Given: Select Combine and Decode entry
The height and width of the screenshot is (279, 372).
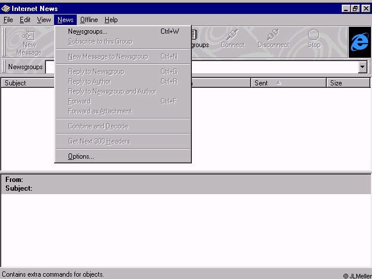Looking at the screenshot, I should click(123, 126).
